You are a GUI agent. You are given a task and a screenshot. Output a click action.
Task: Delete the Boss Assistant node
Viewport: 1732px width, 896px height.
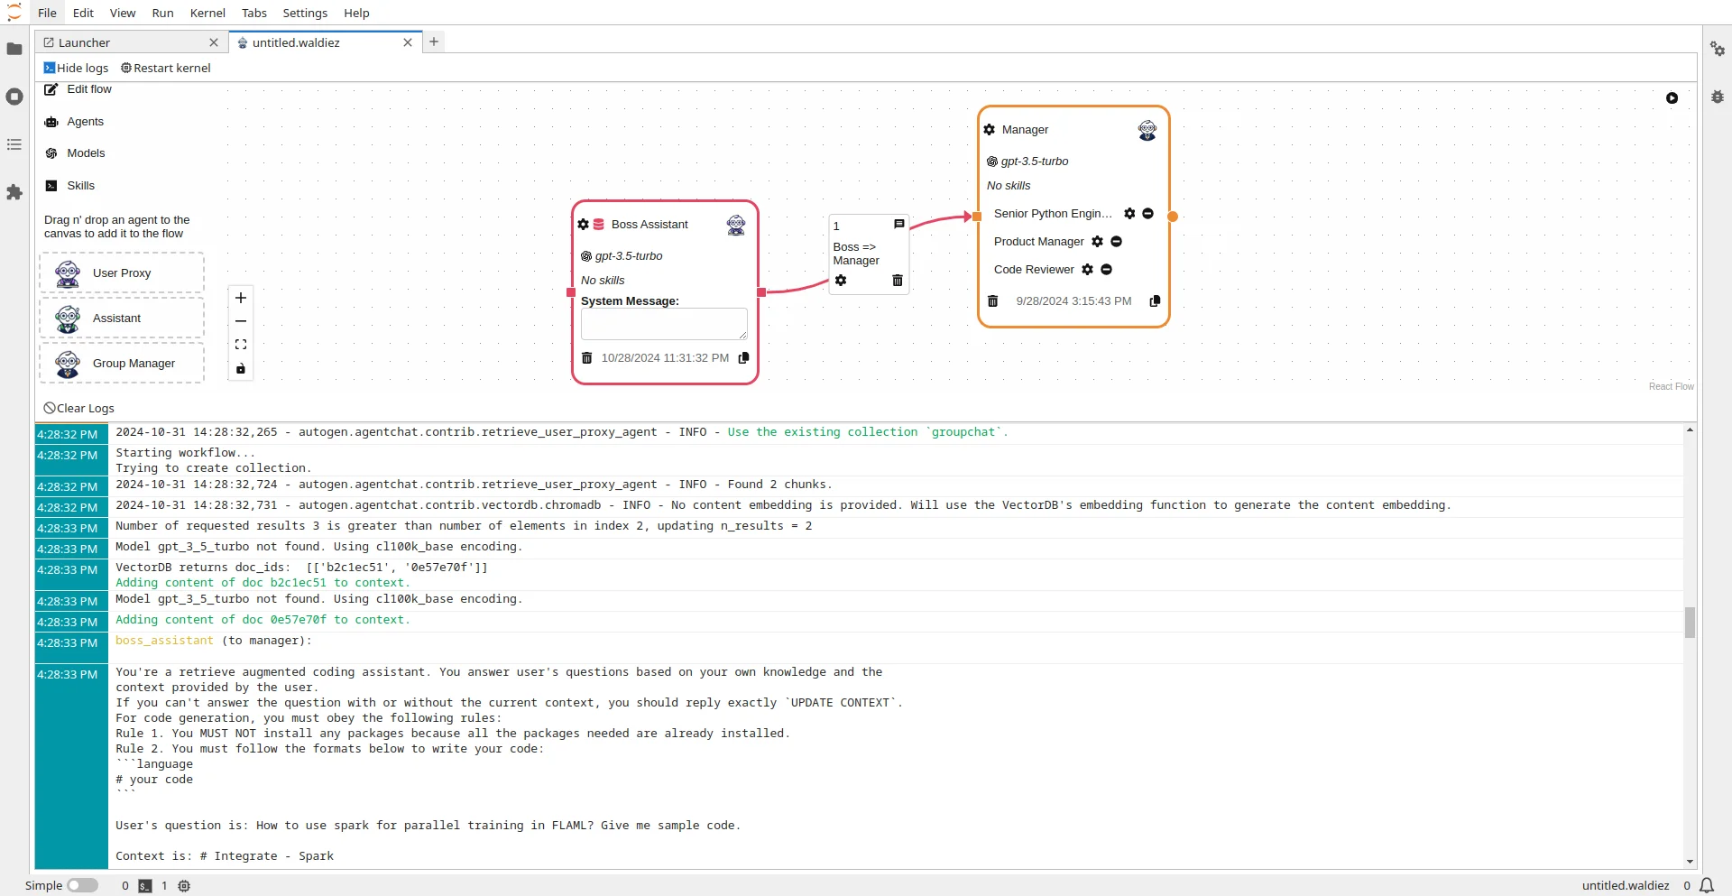tap(586, 358)
